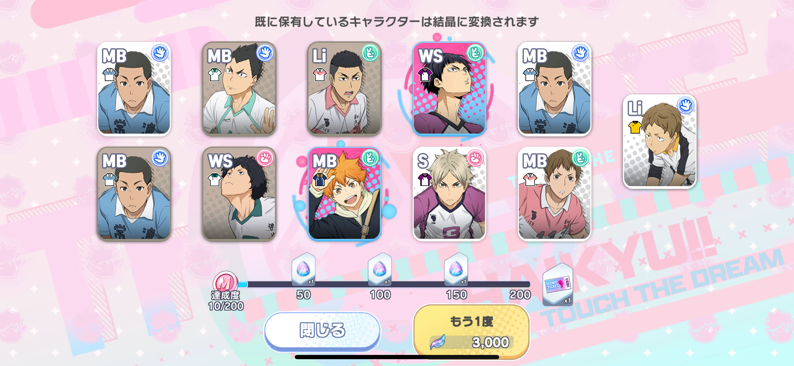Tap the crystal reward at milestone 100
794x366 pixels.
[380, 269]
